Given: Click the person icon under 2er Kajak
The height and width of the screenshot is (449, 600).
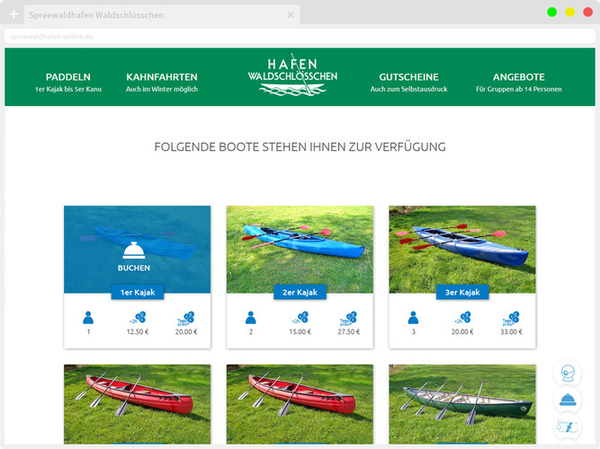Looking at the screenshot, I should click(x=251, y=318).
